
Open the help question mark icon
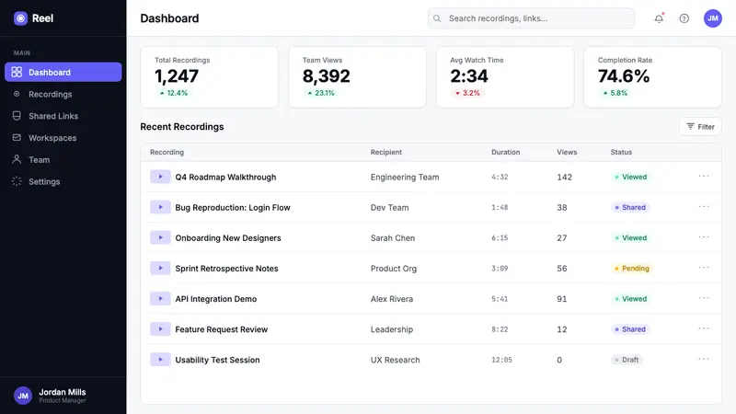(x=684, y=18)
